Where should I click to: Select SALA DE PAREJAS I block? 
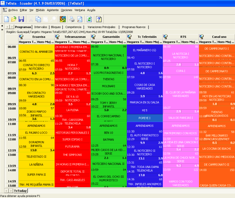point(181,118)
